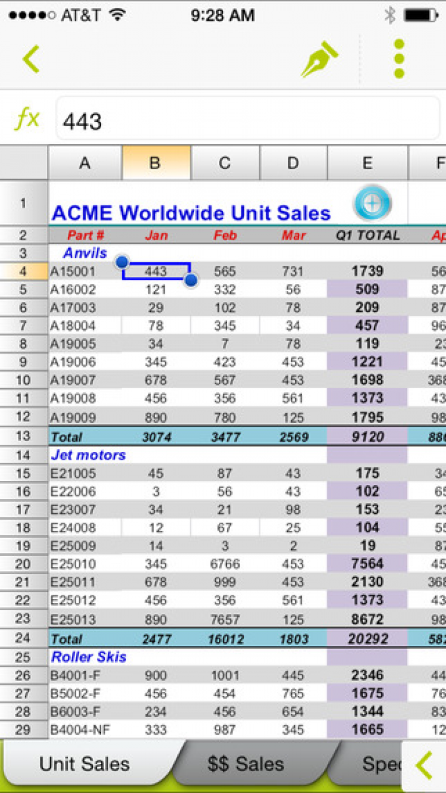Switch to the $$ Sales tab
This screenshot has height=793, width=446.
(246, 764)
